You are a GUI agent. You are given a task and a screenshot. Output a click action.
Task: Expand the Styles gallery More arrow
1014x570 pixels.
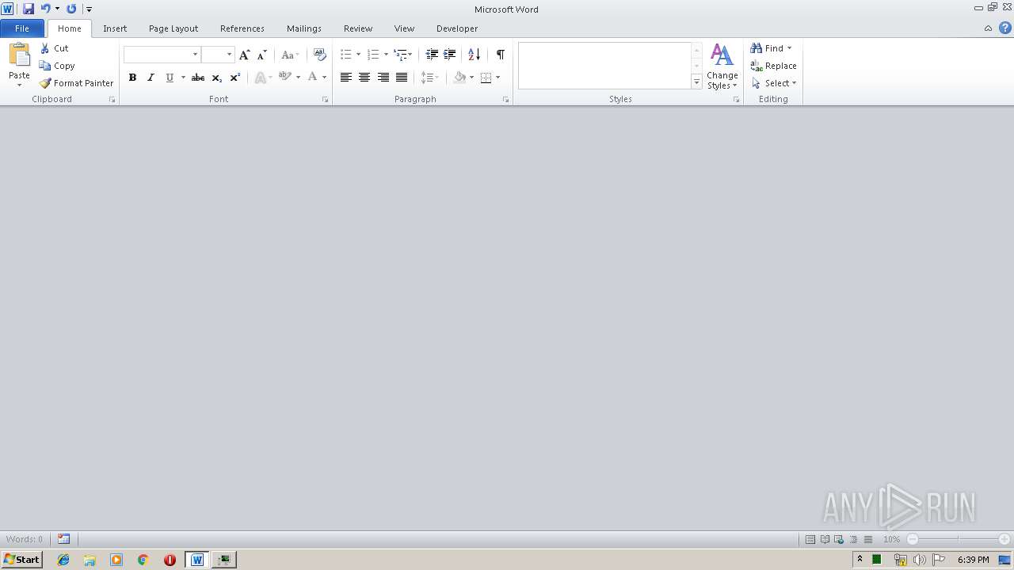click(696, 82)
